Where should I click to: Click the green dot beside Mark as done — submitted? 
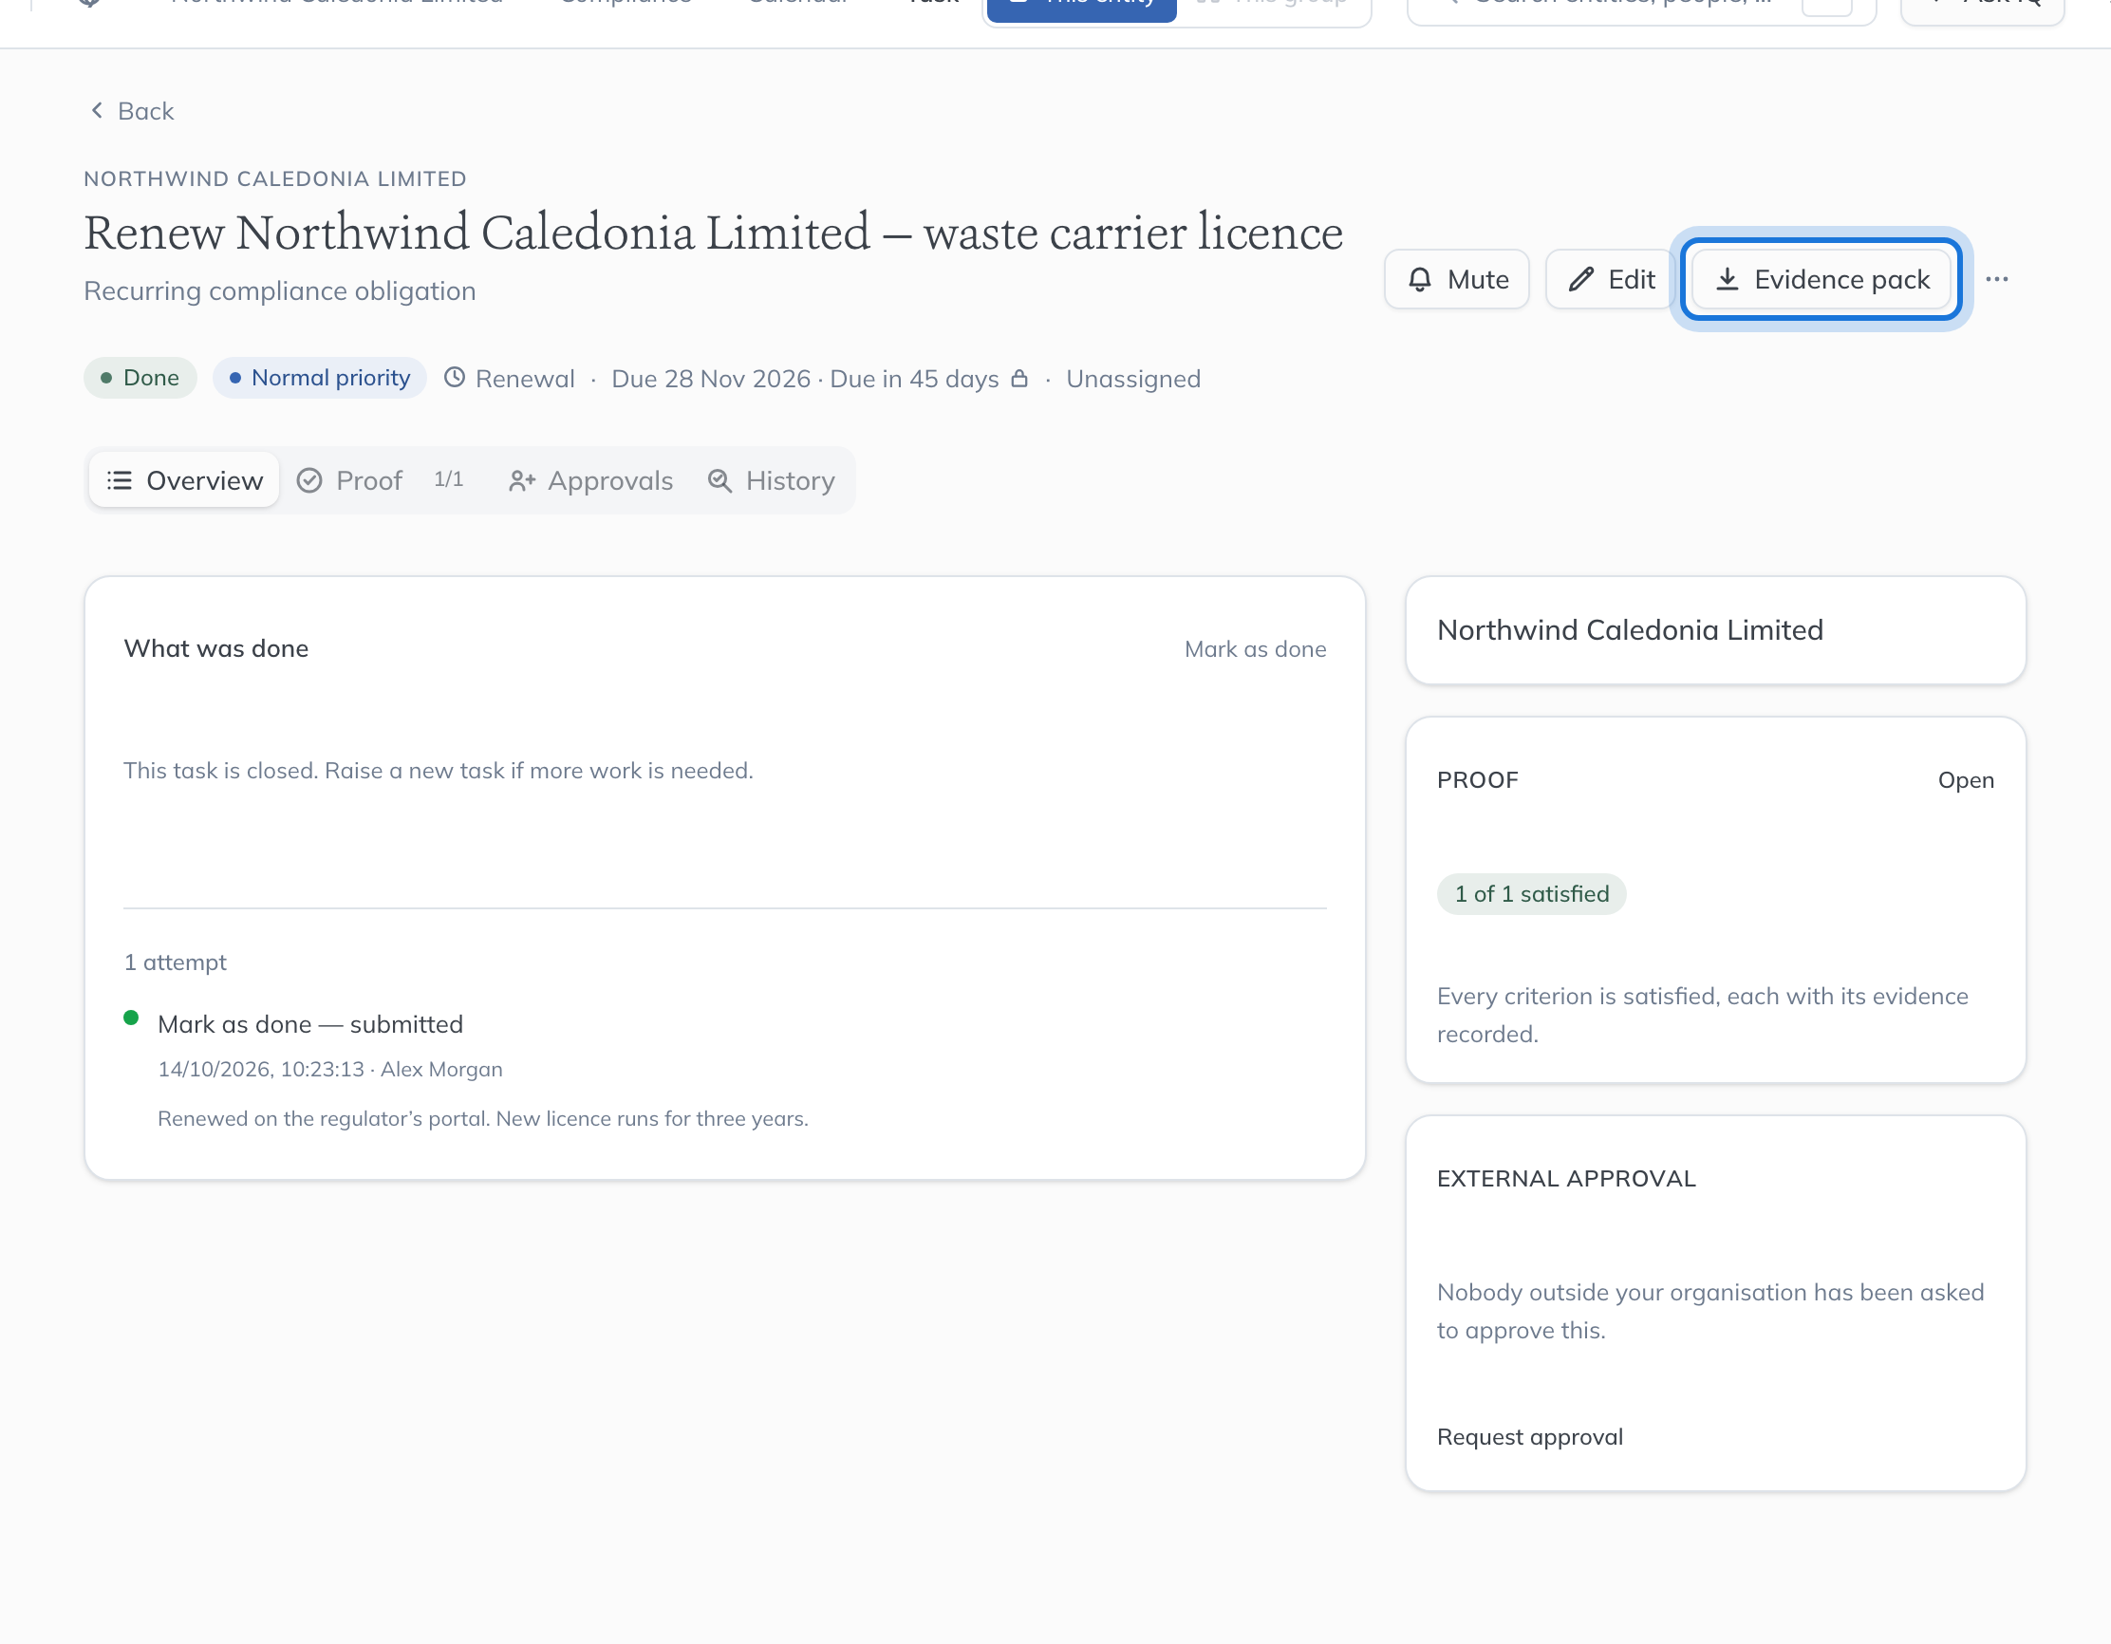click(131, 1018)
